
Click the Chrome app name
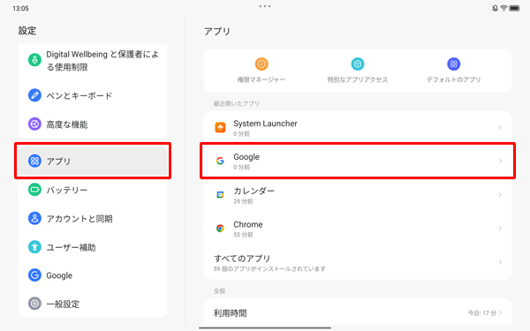[247, 224]
